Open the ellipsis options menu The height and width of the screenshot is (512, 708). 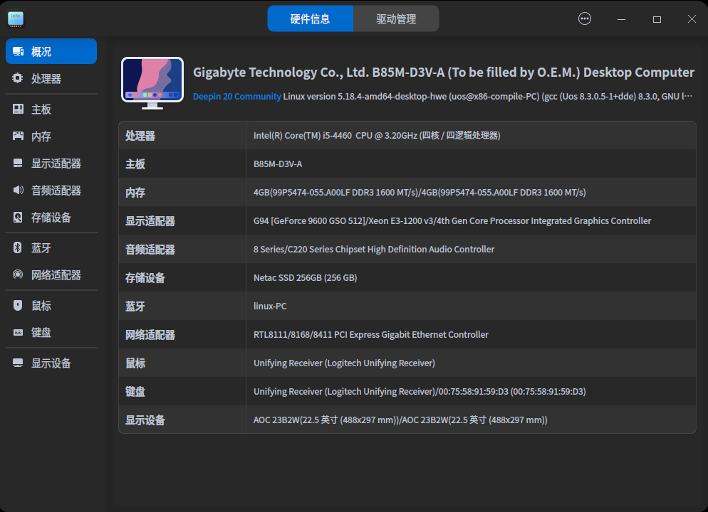[x=584, y=18]
